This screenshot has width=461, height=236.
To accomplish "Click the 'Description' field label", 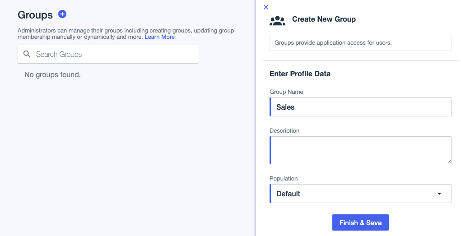I will coord(284,131).
